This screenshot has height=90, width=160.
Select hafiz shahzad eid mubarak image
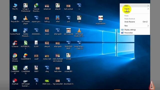58,58
